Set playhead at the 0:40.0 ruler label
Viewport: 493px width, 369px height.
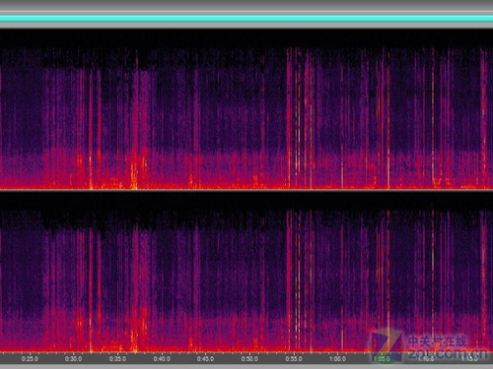click(162, 359)
